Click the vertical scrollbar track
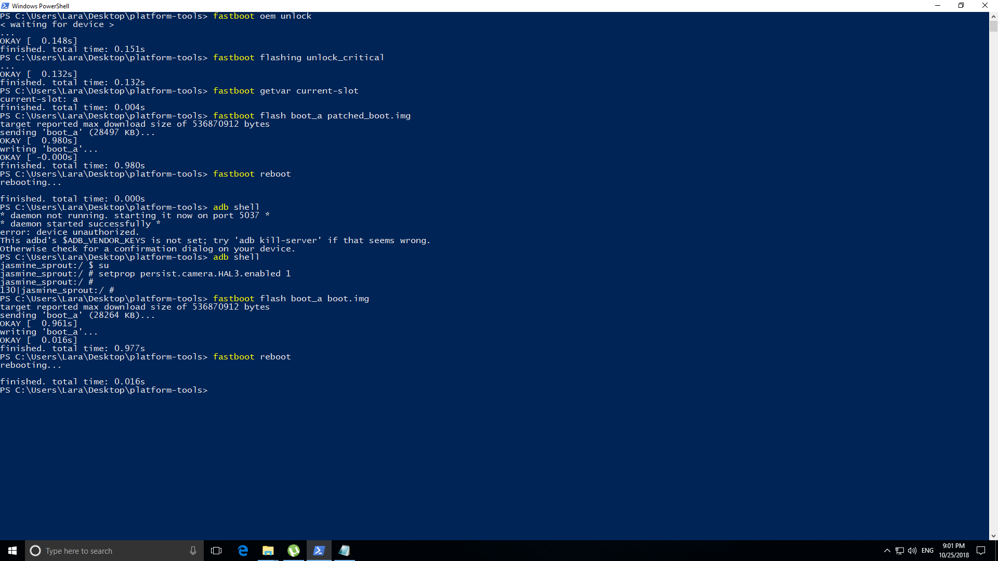998x561 pixels. point(993,280)
